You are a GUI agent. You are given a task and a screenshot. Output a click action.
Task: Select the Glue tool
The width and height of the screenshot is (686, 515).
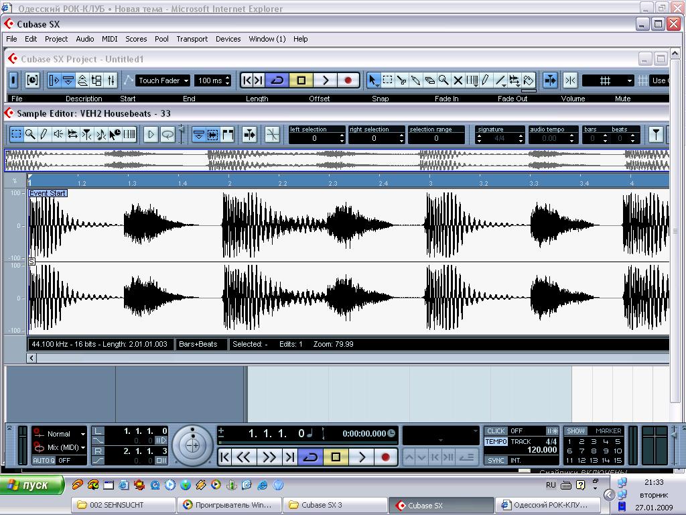click(415, 80)
